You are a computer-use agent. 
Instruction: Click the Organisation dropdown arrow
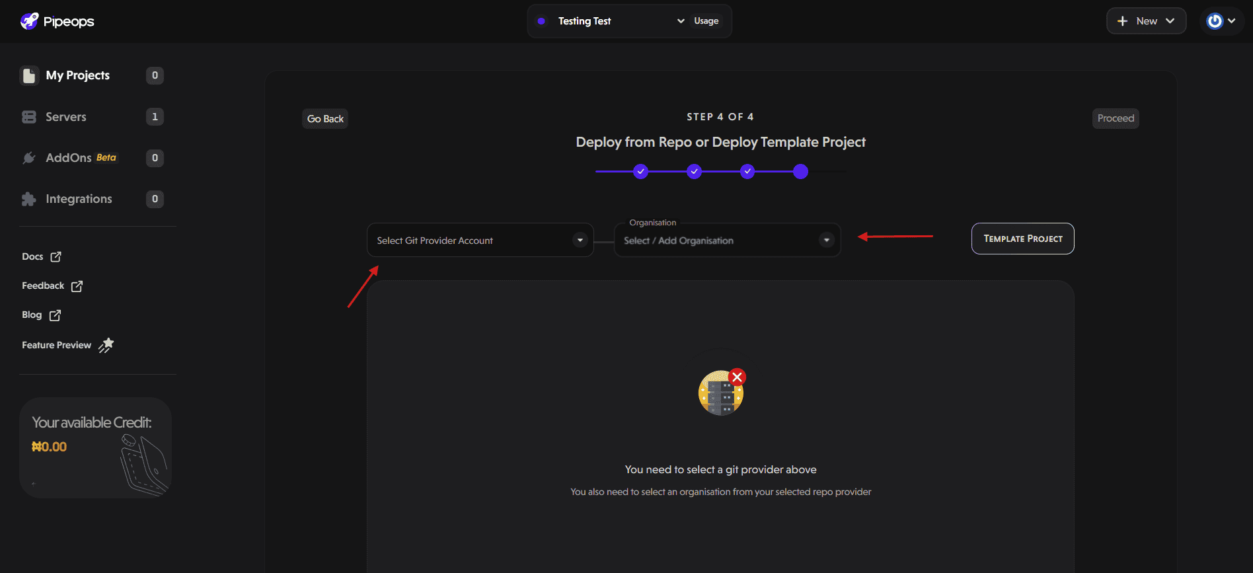point(827,241)
